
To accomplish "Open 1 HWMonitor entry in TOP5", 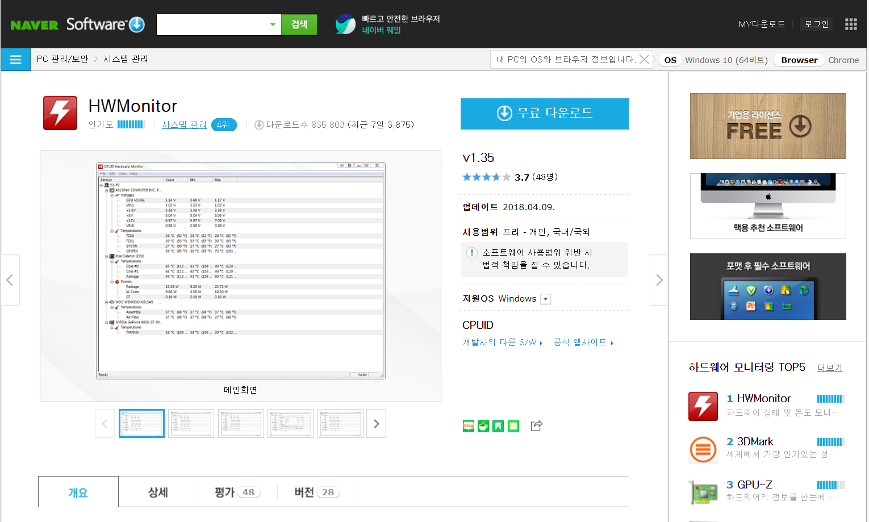I will click(x=759, y=399).
